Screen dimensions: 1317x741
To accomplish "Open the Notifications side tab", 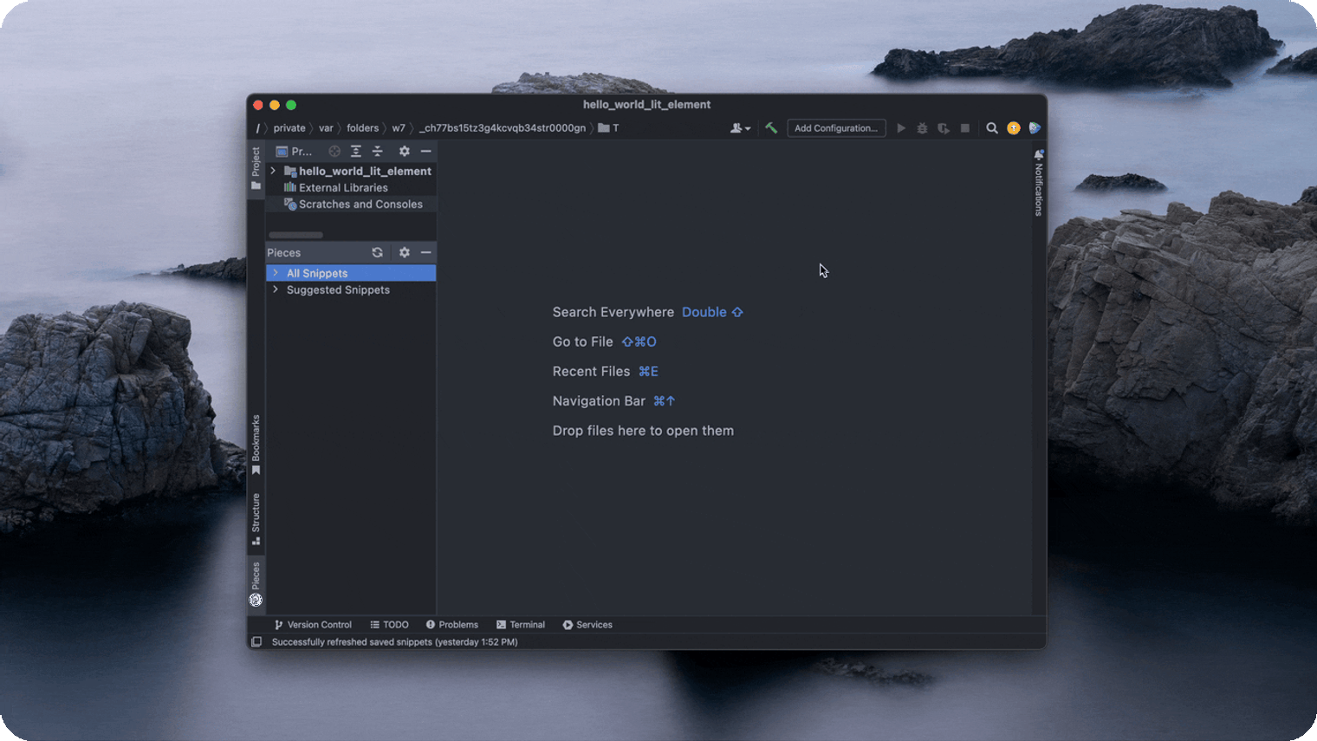I will tap(1039, 183).
